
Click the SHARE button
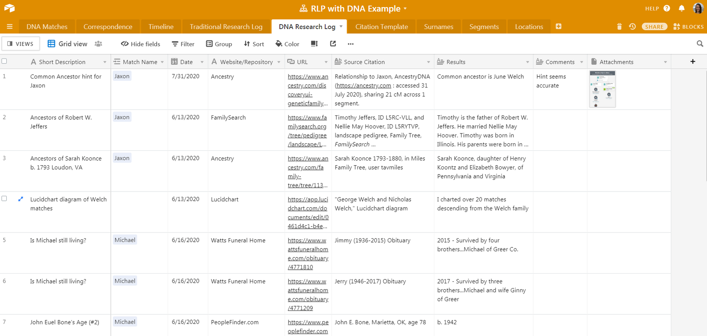click(654, 27)
